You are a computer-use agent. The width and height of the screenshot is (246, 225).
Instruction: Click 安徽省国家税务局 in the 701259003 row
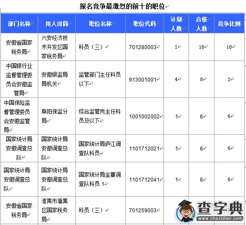[x=19, y=210]
